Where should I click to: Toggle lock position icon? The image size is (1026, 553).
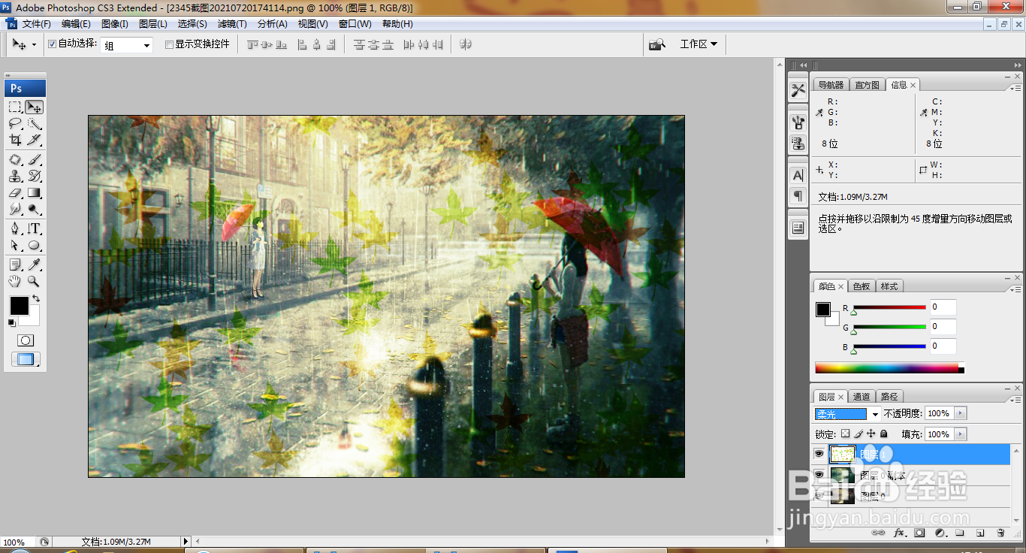871,434
